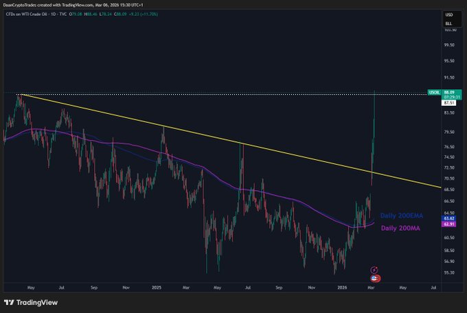Image resolution: width=467 pixels, height=313 pixels.
Task: Click the 2026 label on time axis
Action: 343,289
